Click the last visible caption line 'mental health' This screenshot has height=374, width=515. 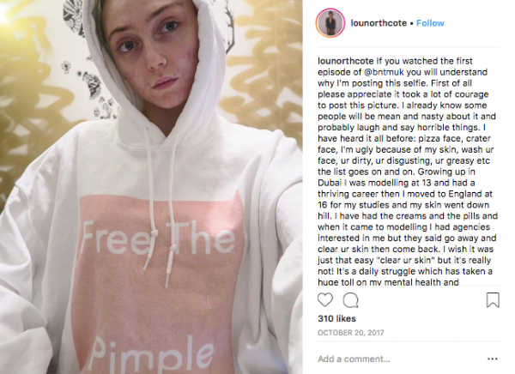pos(388,282)
